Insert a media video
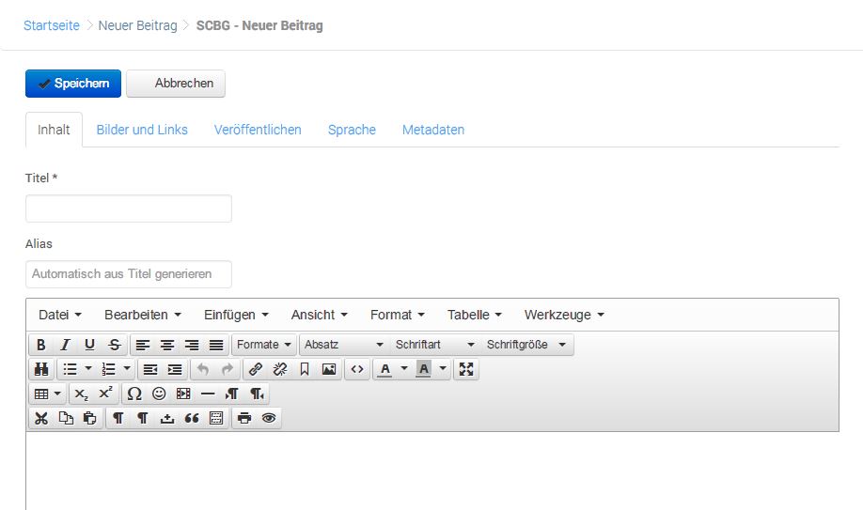 [x=183, y=394]
